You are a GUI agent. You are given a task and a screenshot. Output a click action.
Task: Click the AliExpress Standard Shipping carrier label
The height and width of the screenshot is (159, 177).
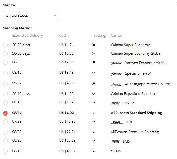click(136, 113)
